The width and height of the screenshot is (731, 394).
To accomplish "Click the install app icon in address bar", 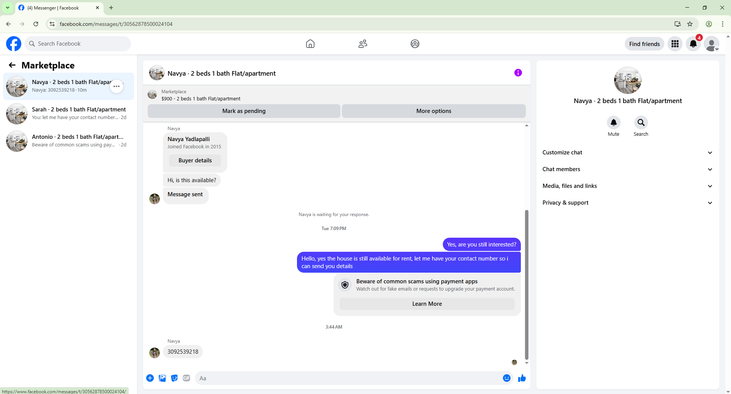I will (678, 24).
